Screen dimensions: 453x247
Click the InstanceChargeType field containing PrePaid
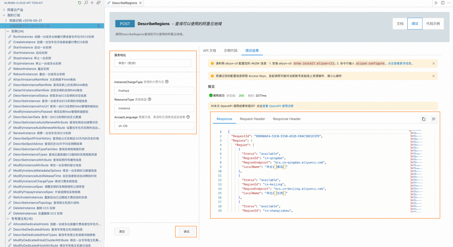point(154,91)
